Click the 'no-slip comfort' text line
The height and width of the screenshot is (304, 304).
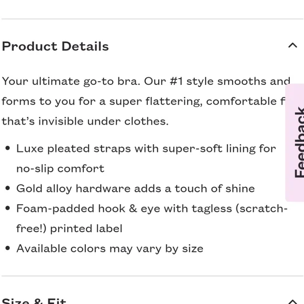60,169
